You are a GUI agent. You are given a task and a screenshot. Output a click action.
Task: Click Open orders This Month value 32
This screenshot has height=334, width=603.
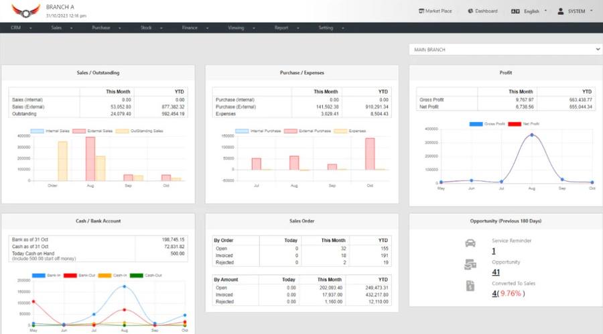(344, 249)
